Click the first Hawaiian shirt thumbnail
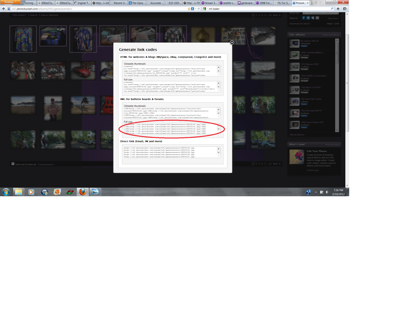Viewport: 419px width, 314px height. pos(23,39)
